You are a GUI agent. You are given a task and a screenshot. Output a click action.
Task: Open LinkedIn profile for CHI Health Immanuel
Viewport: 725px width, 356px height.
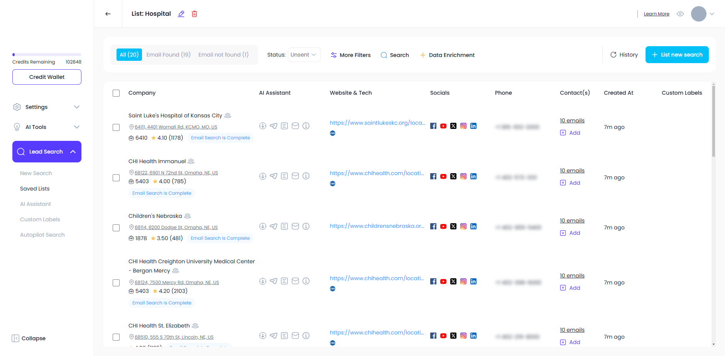click(473, 176)
